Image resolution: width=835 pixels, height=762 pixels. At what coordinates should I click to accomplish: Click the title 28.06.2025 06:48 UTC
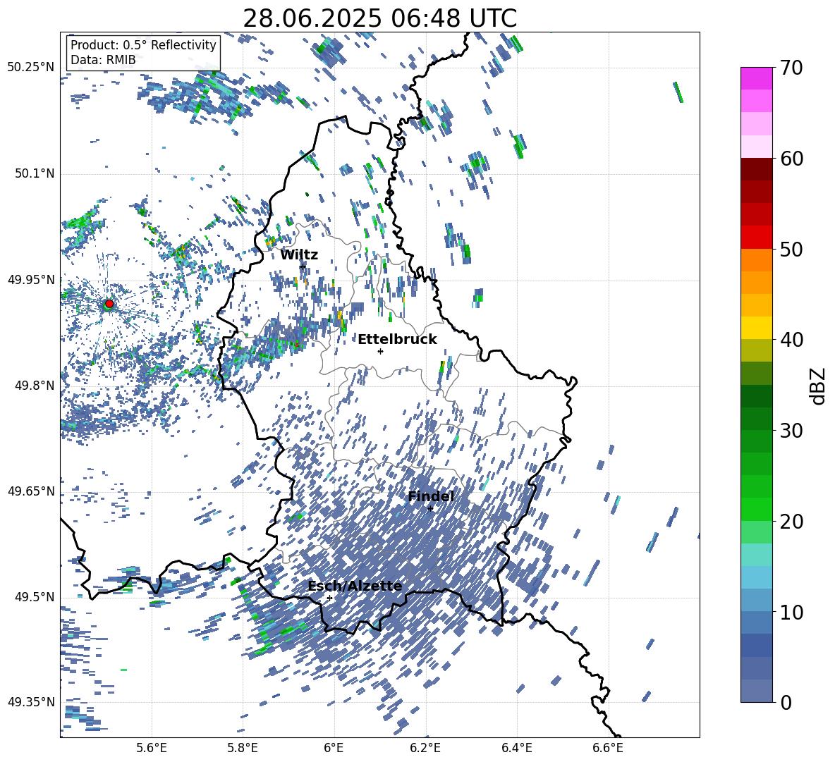380,18
